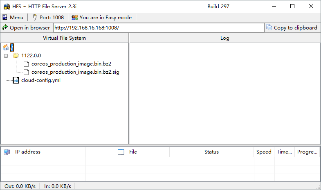This screenshot has height=190, width=321.
Task: Click the HFS application icon in title bar
Action: pos(7,7)
